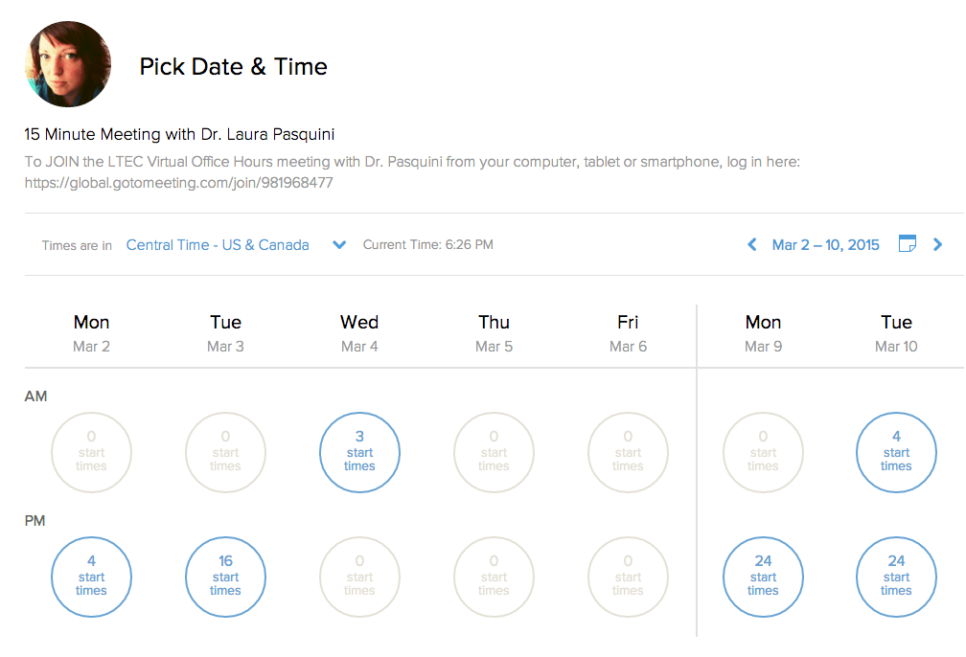966x657 pixels.
Task: Expand the time zone dropdown chevron
Action: [x=338, y=245]
